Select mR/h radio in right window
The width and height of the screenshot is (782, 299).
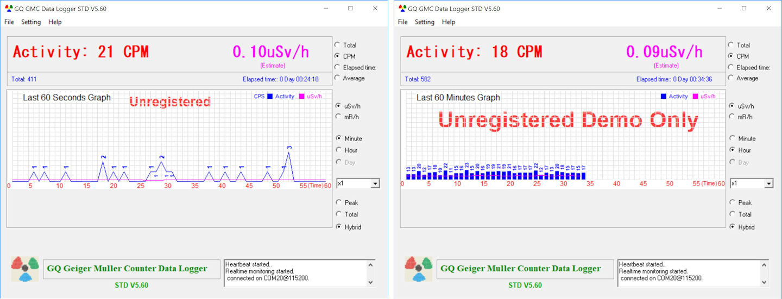[733, 117]
